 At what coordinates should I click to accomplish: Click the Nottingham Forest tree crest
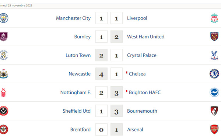[x=3, y=92]
